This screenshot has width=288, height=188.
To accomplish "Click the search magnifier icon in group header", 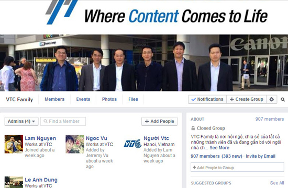I will [x=283, y=100].
